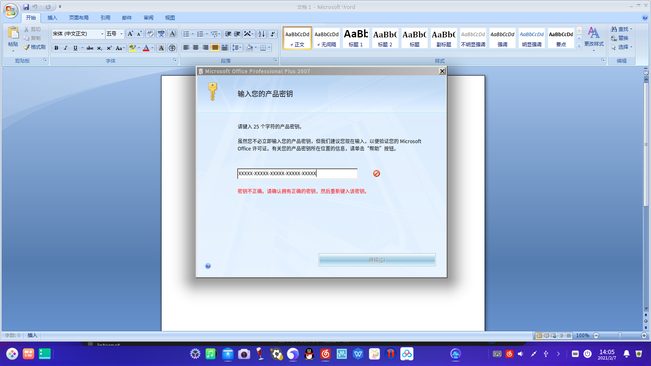The image size is (651, 366).
Task: Zoom in with the plus button in status bar
Action: 644,335
